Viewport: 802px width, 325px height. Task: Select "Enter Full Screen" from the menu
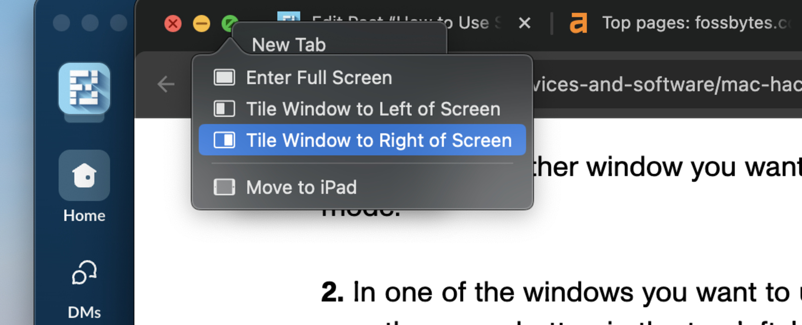pos(319,77)
